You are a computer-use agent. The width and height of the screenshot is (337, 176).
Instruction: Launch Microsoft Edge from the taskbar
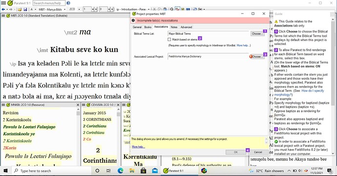(x=120, y=171)
